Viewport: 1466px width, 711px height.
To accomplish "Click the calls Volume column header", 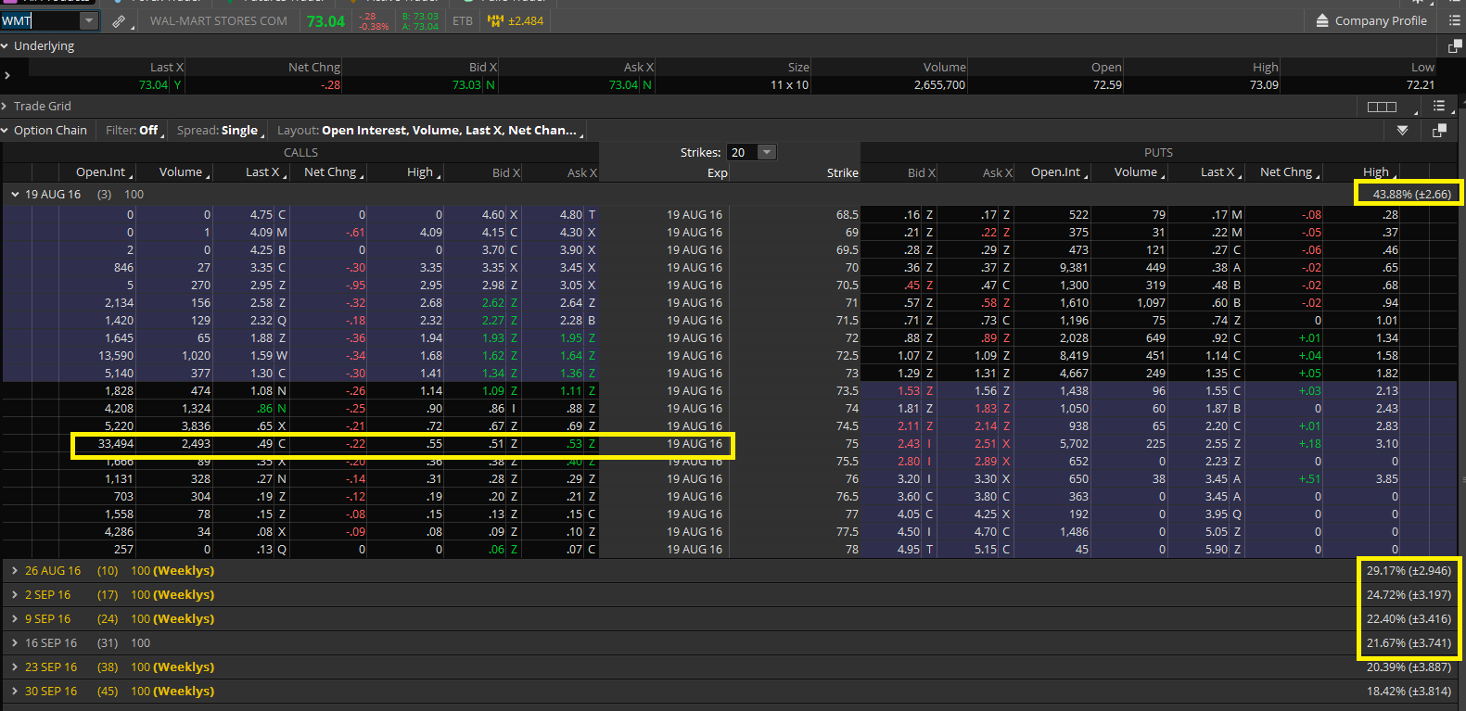I will 183,172.
